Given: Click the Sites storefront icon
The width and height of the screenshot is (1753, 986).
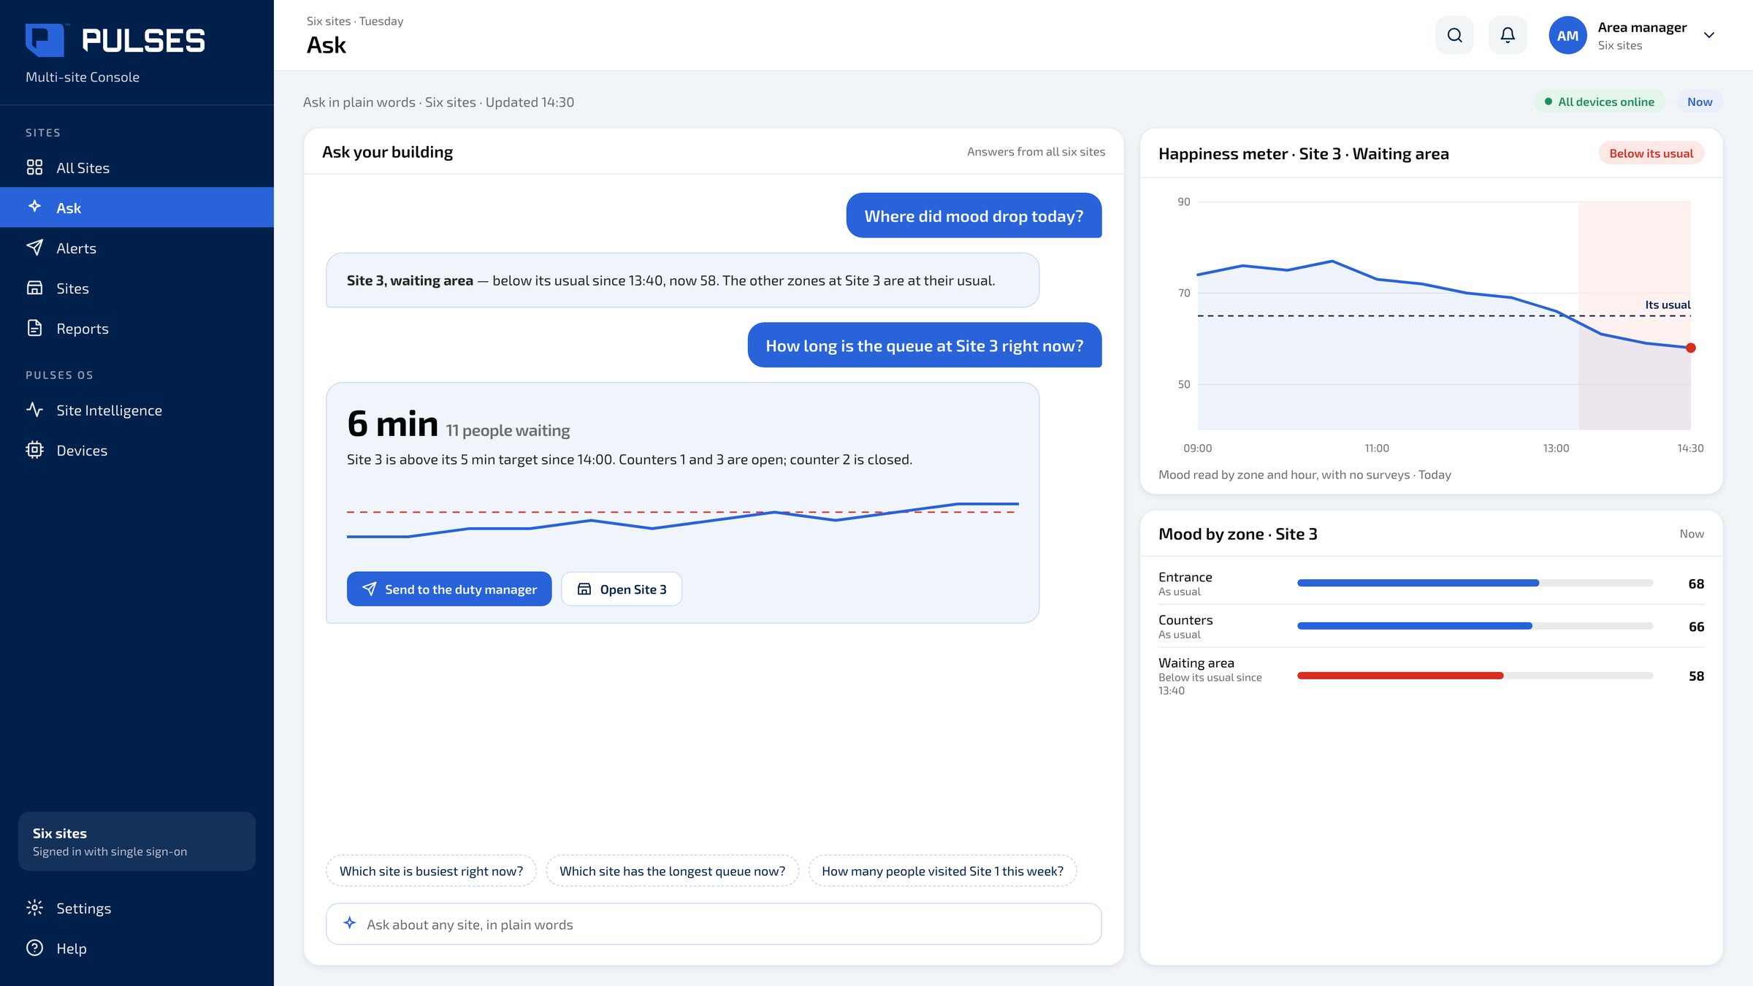Looking at the screenshot, I should coord(34,288).
